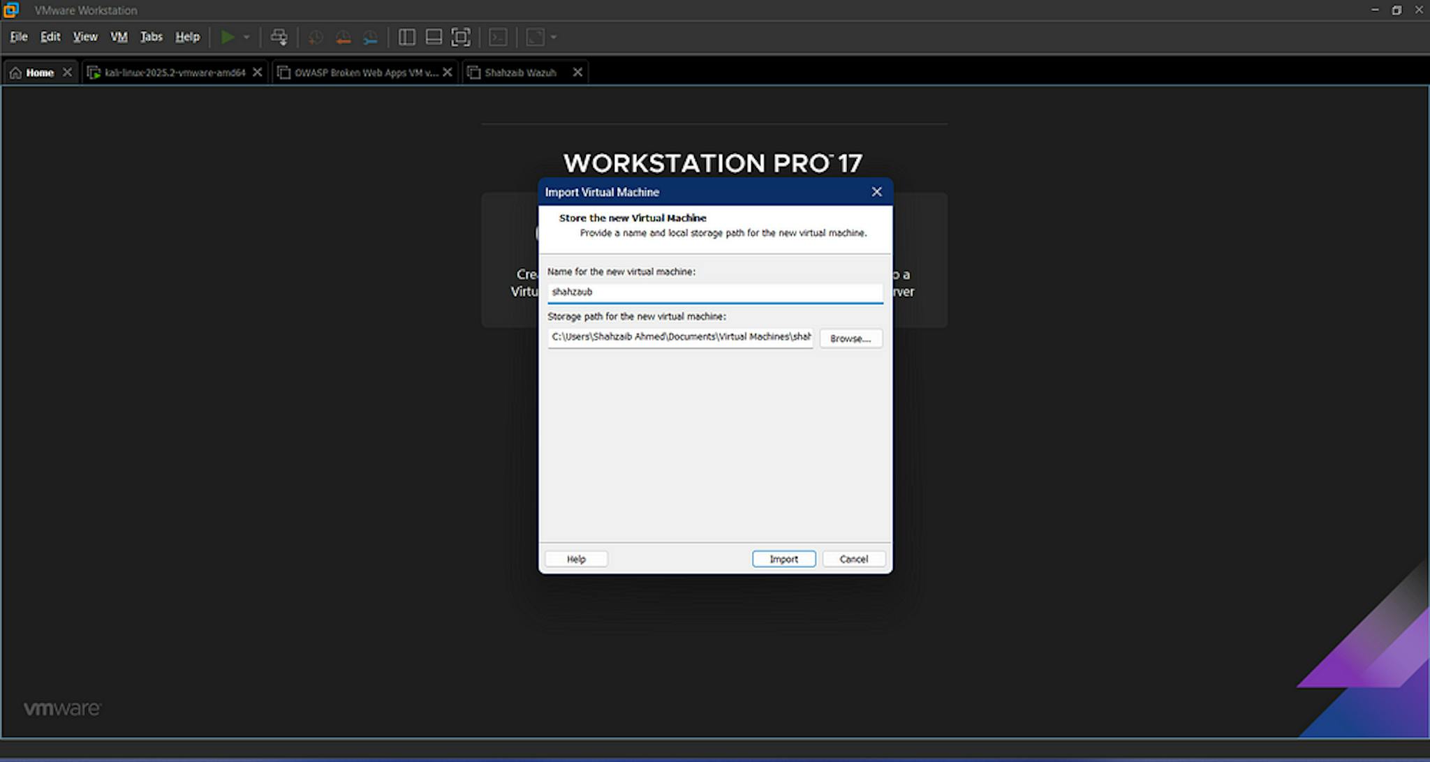Screen dimensions: 1430x762
Task: Click the OWASP tab VM icon
Action: pos(283,73)
